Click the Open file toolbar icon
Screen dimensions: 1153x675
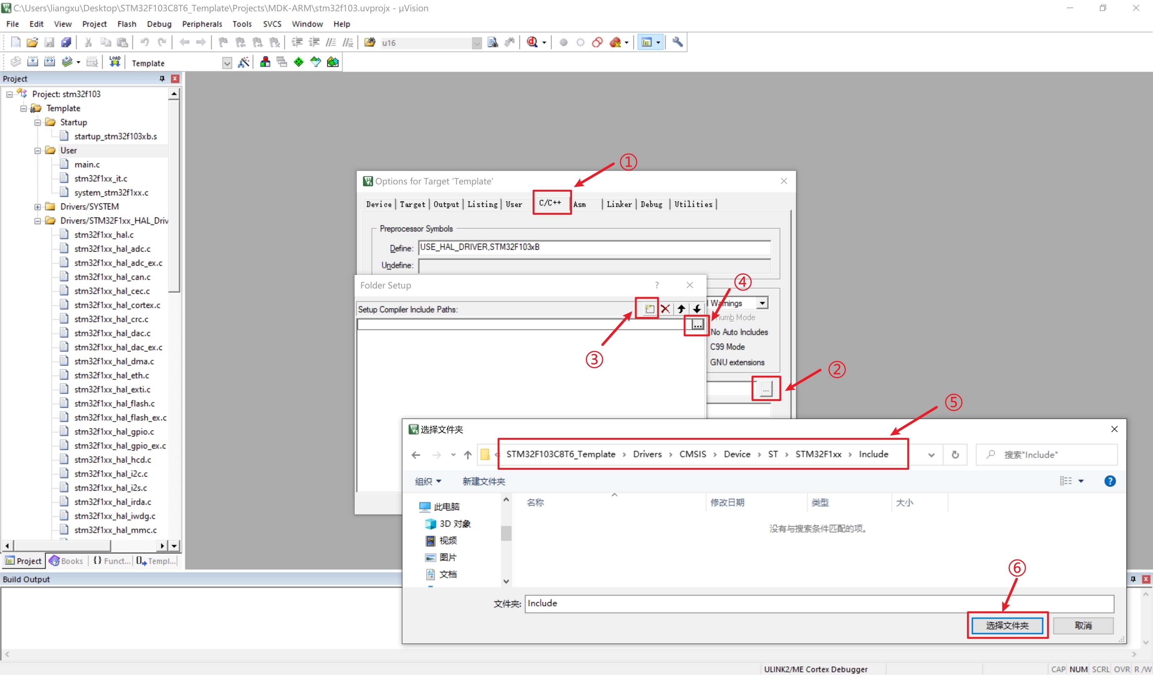click(x=32, y=42)
